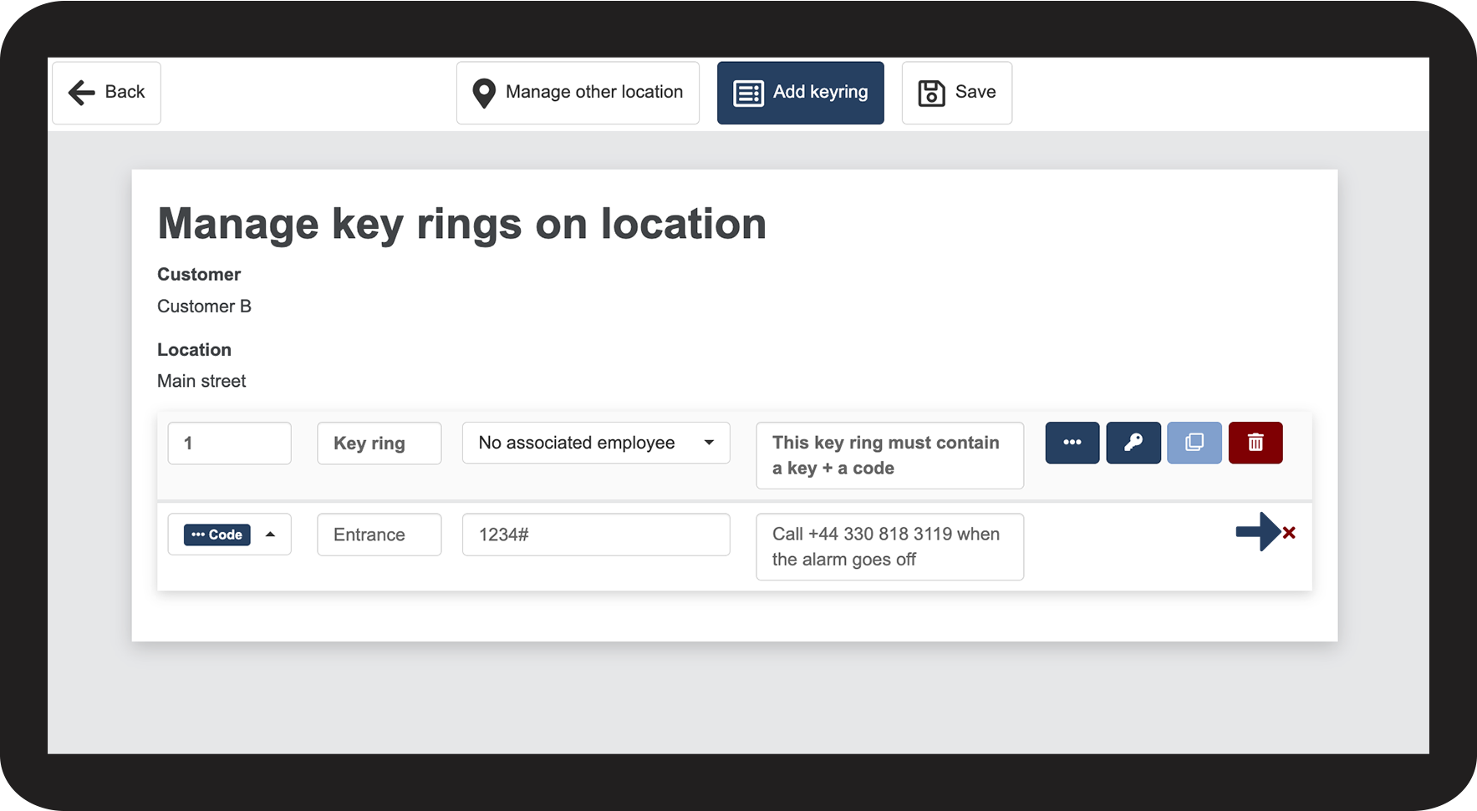This screenshot has width=1477, height=811.
Task: Click the Add keyring list icon
Action: point(748,93)
